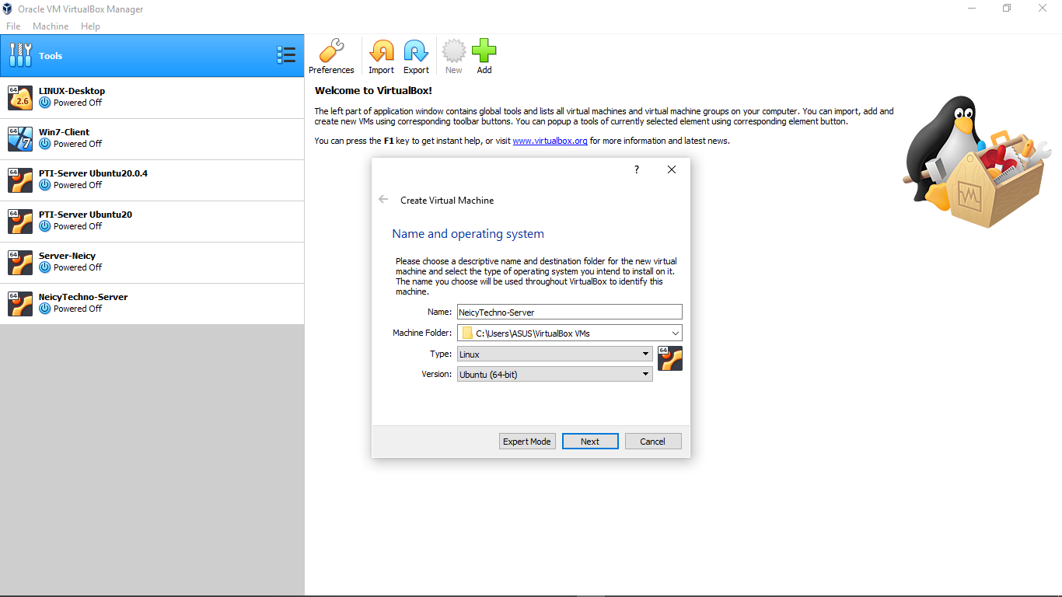
Task: Select NeicyTechno-Server in the VM list
Action: [x=152, y=304]
